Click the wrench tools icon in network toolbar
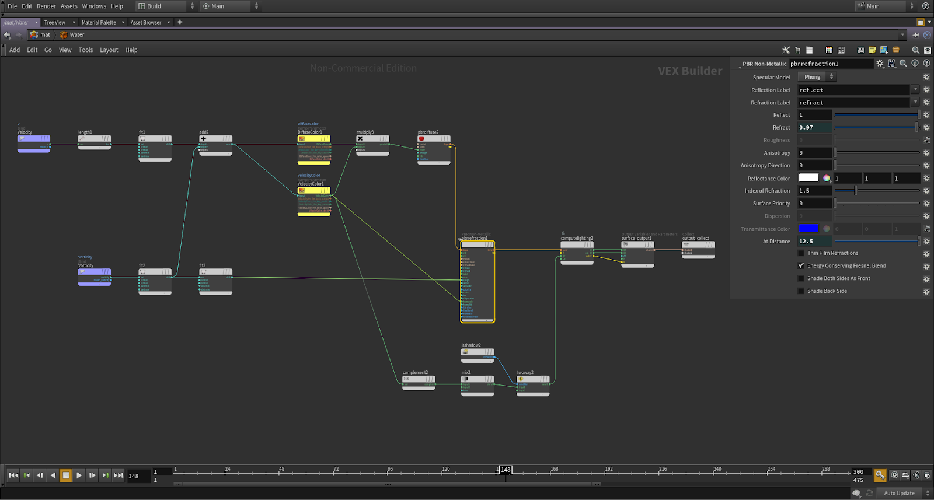934x500 pixels. (x=786, y=50)
